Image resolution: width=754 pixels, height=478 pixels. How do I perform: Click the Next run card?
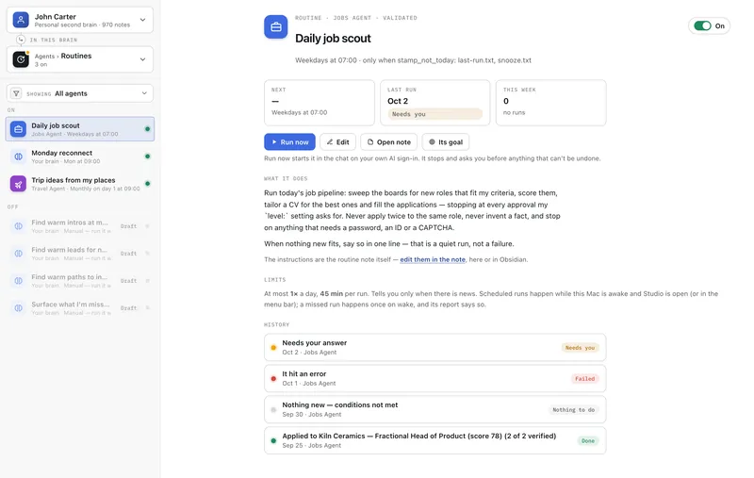tap(320, 103)
